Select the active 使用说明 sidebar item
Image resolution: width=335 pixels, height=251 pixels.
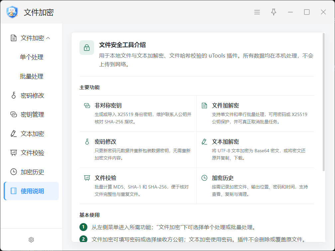click(x=31, y=191)
